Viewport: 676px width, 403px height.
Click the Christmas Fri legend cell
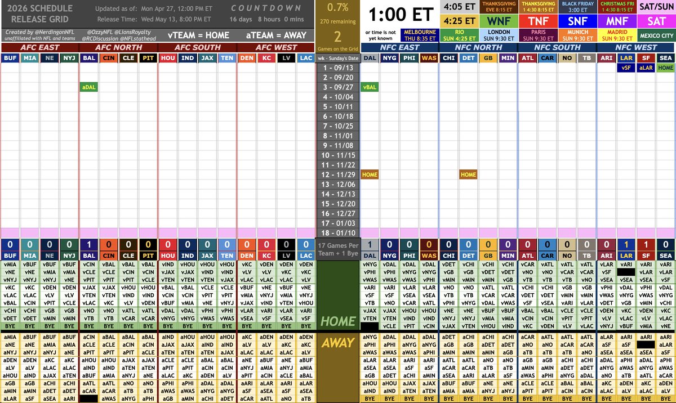[616, 7]
